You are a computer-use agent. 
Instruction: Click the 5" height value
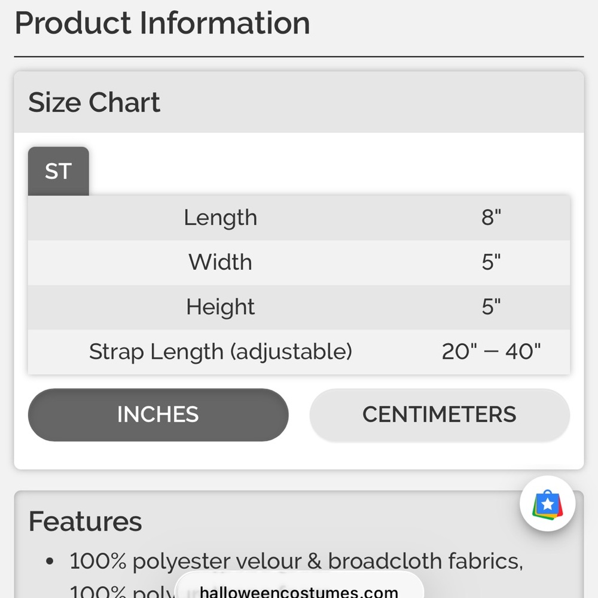point(491,307)
